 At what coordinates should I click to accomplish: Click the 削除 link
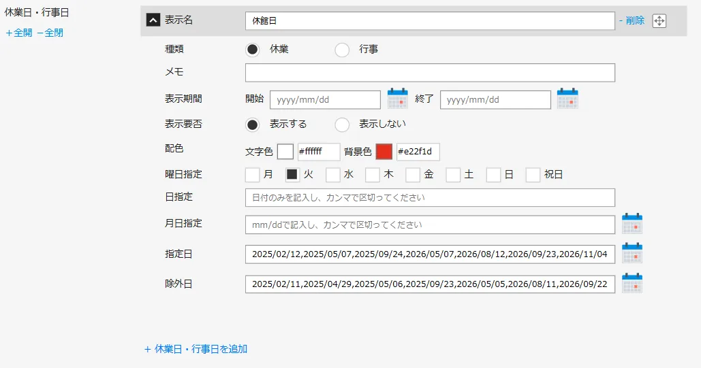(x=632, y=20)
